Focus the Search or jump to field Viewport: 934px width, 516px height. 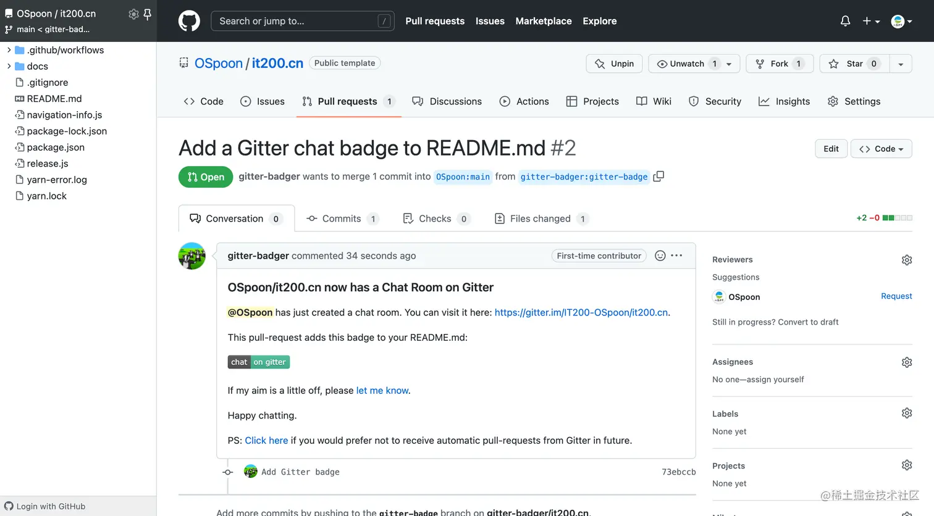303,21
